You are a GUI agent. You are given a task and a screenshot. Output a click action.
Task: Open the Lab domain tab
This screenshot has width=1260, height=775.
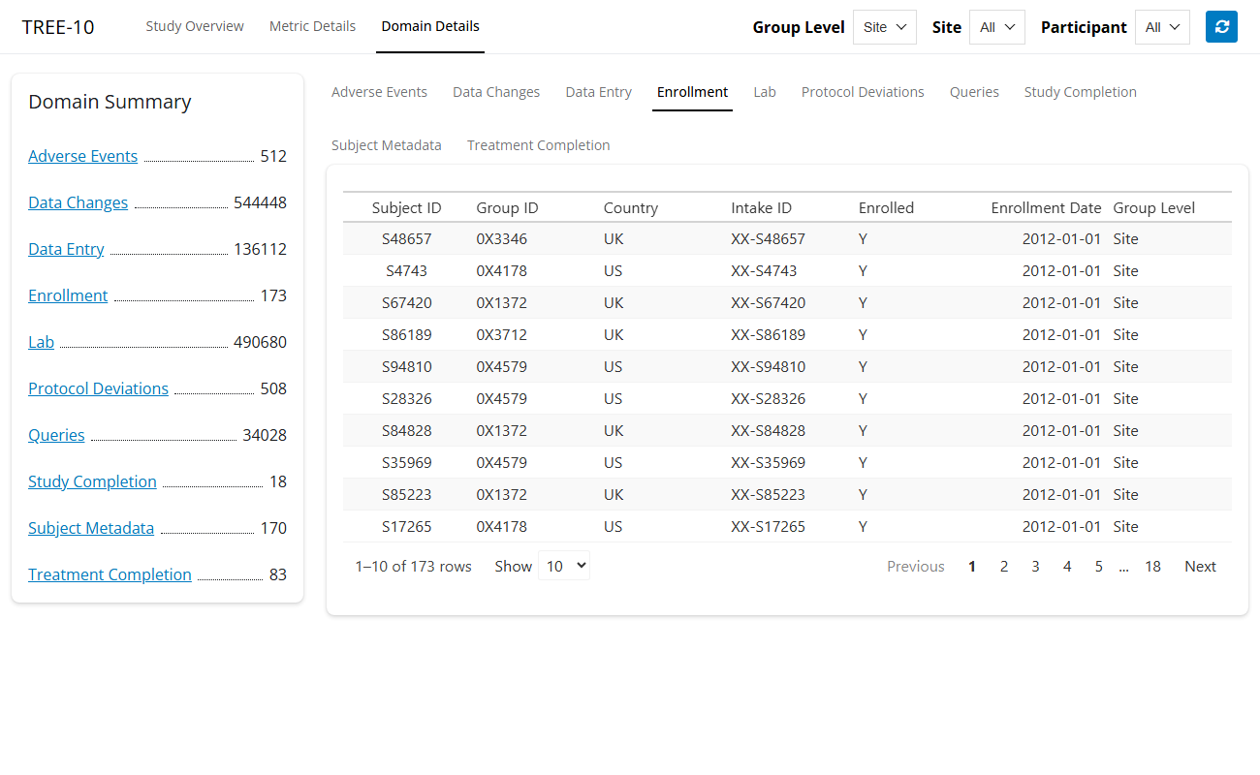click(x=765, y=92)
